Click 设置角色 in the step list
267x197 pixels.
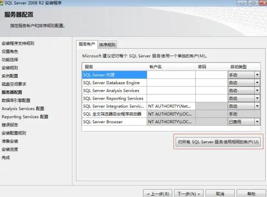(x=10, y=51)
